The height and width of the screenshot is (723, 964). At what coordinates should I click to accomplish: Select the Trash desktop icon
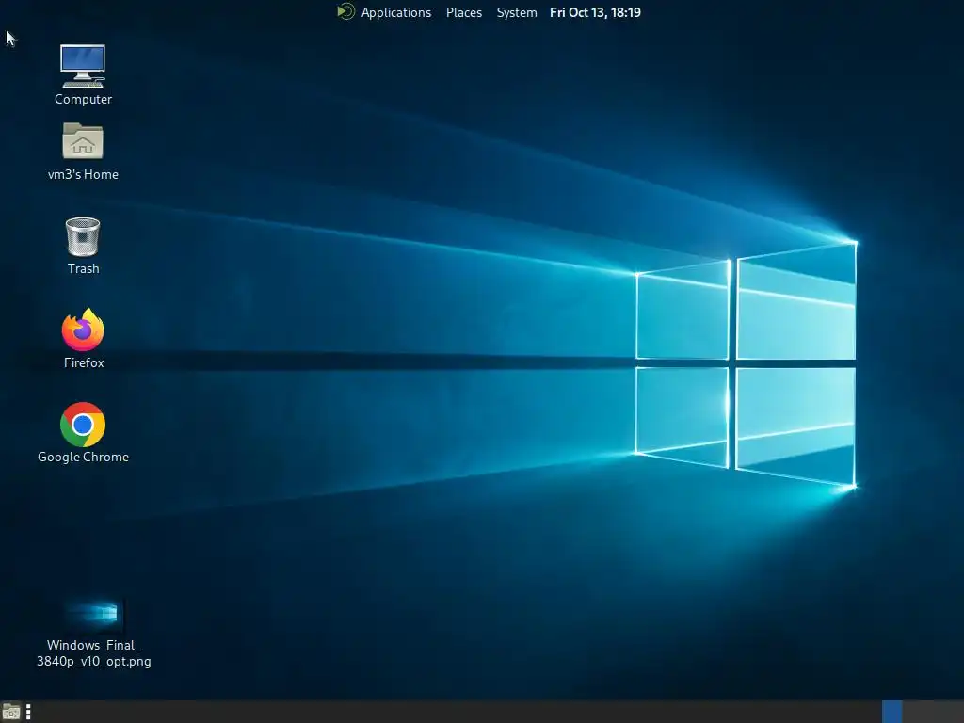(83, 236)
